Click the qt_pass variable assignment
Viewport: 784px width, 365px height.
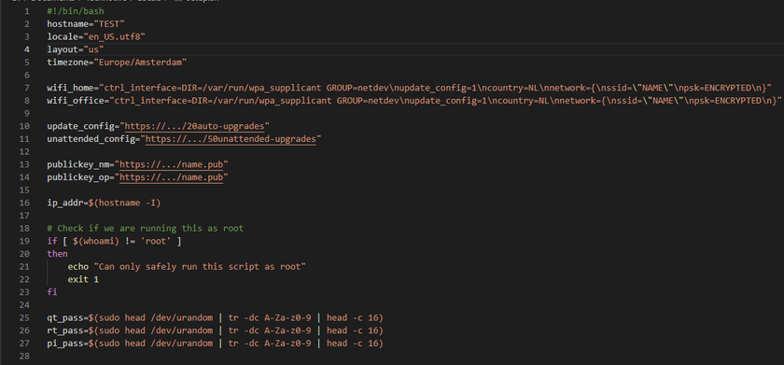[x=215, y=318]
